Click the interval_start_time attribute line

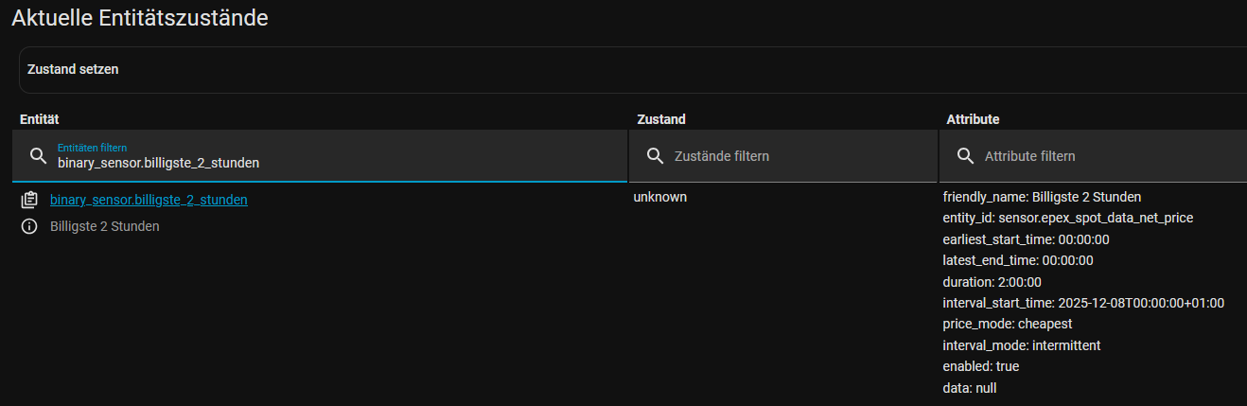click(1083, 303)
